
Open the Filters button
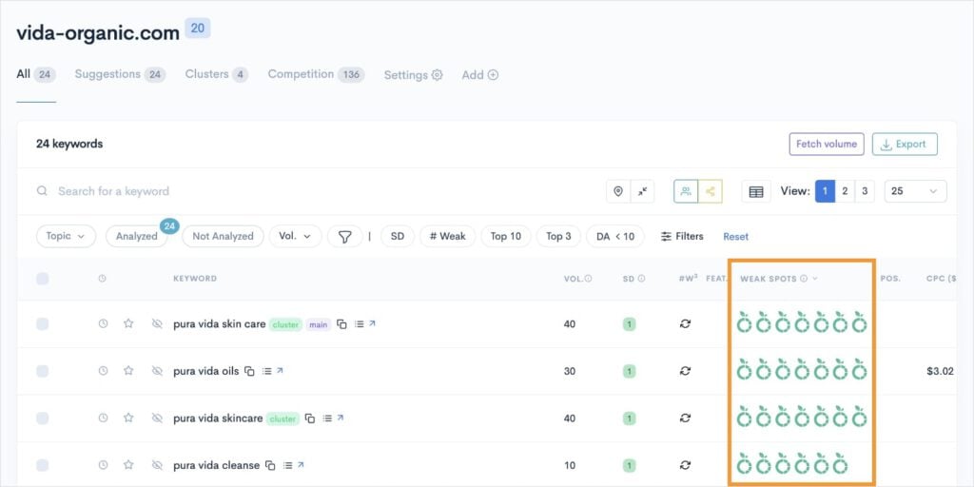click(x=682, y=236)
